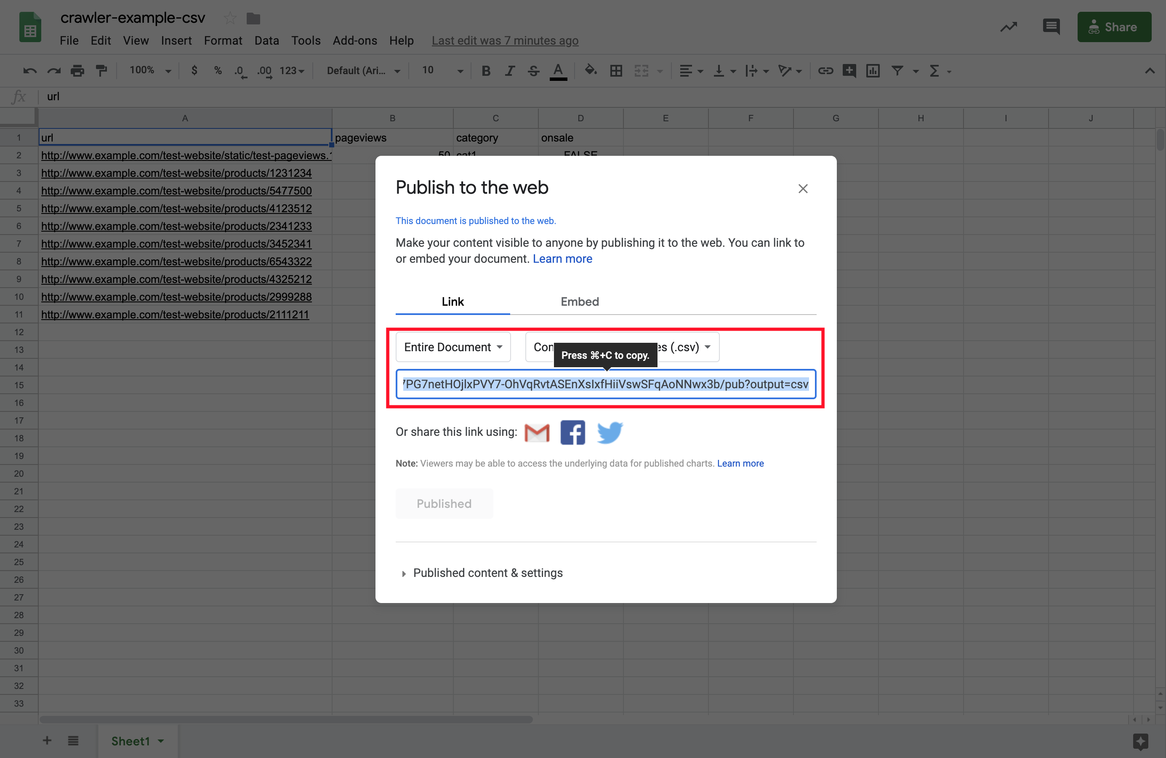Image resolution: width=1166 pixels, height=758 pixels.
Task: Select the Paint format roller icon
Action: pos(101,71)
